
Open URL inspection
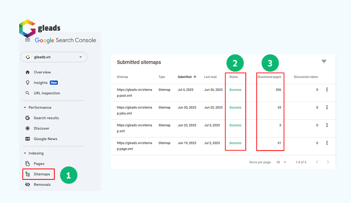click(x=47, y=93)
